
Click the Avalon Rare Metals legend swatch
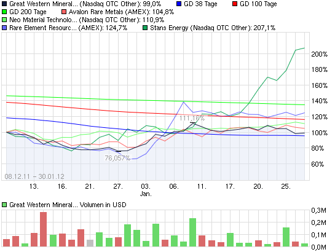tap(64, 12)
